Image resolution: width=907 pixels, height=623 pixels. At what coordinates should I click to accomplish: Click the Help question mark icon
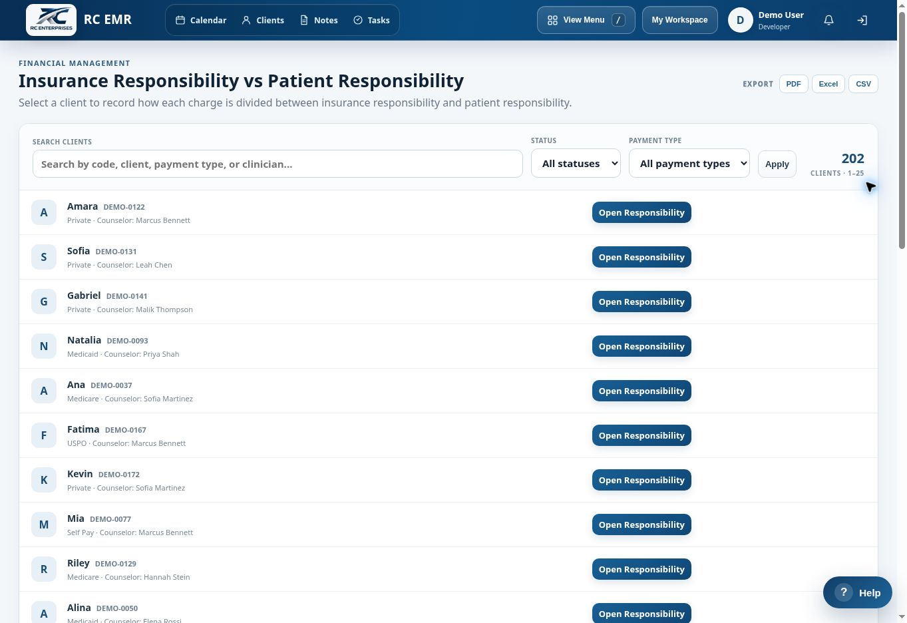pyautogui.click(x=843, y=592)
